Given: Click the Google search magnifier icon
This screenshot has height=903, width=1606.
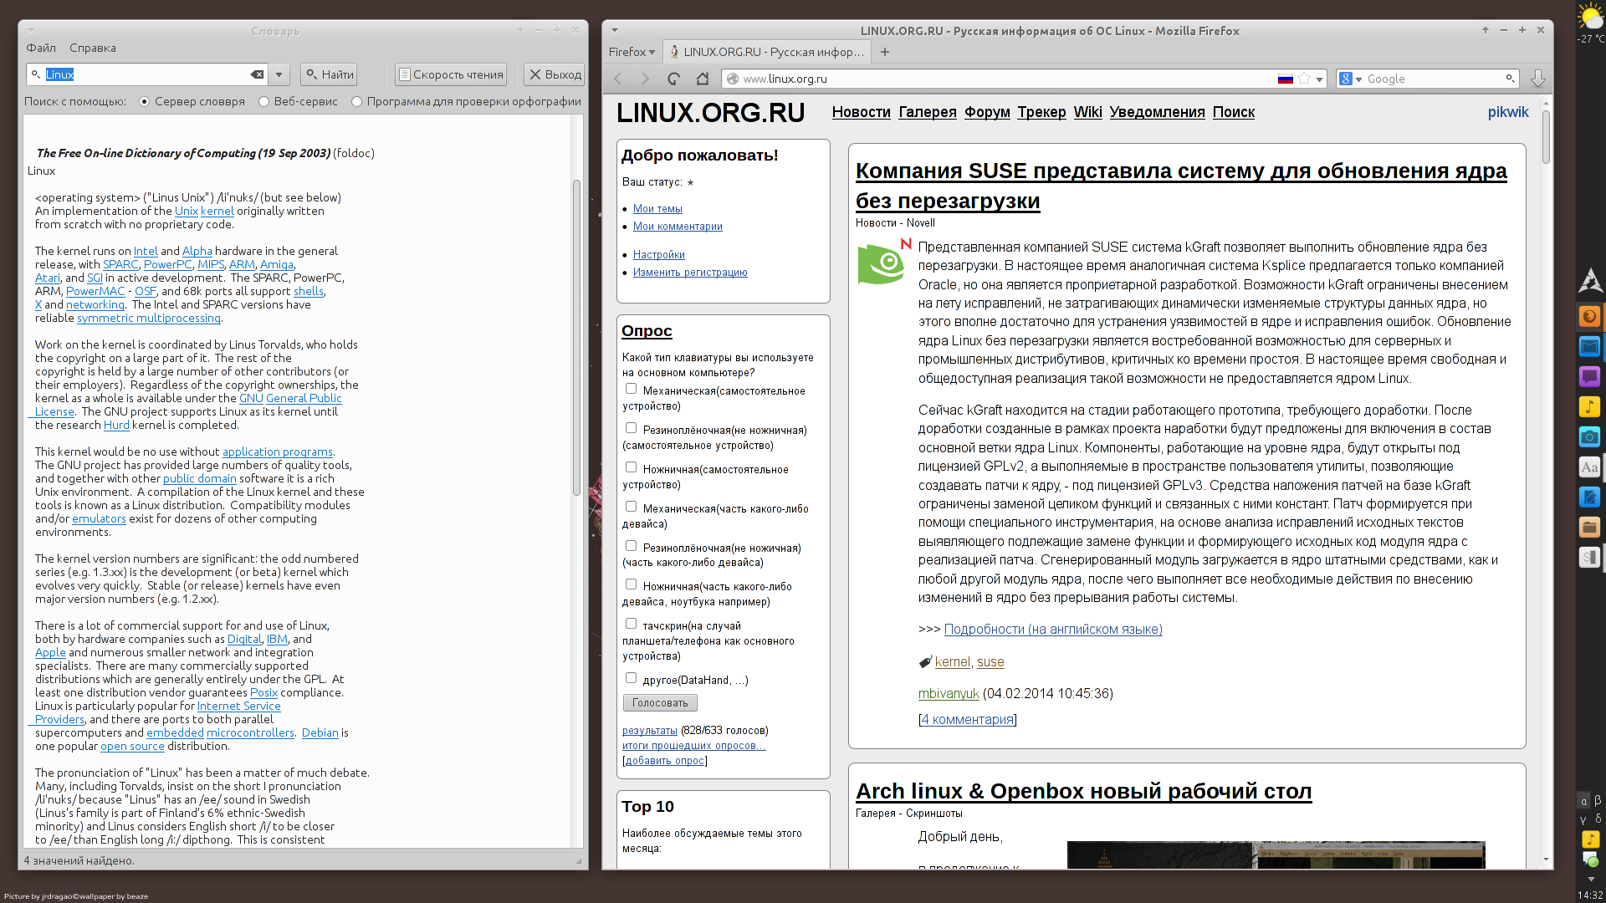Looking at the screenshot, I should click(1510, 79).
